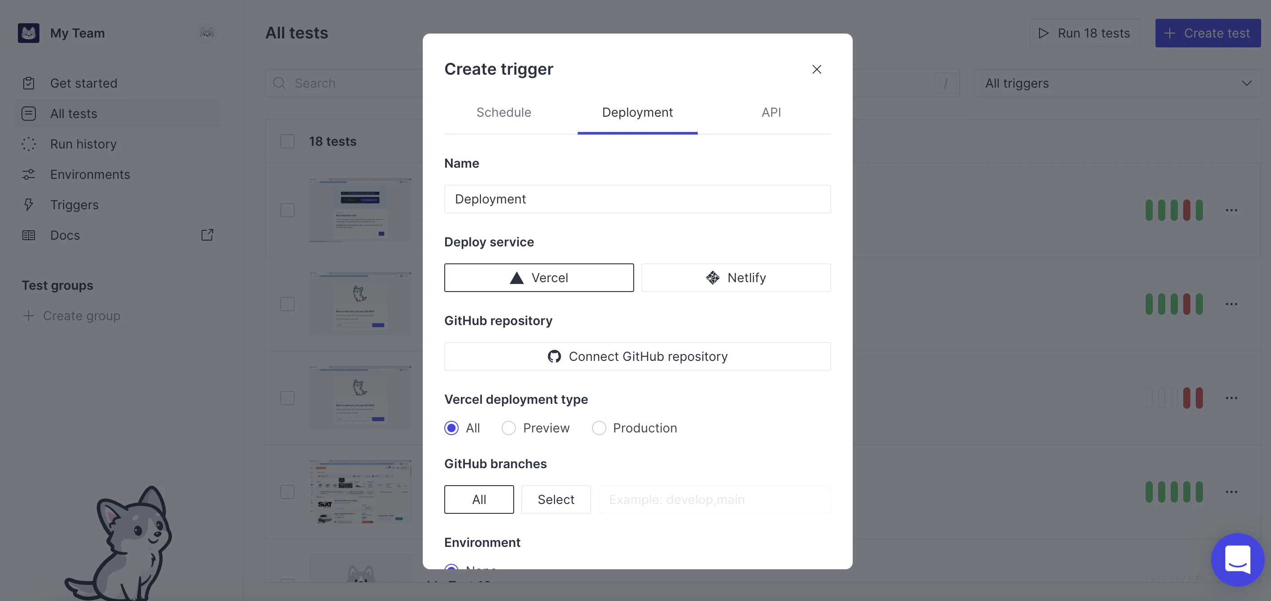
Task: Open Run history from the sidebar icon
Action: [29, 144]
